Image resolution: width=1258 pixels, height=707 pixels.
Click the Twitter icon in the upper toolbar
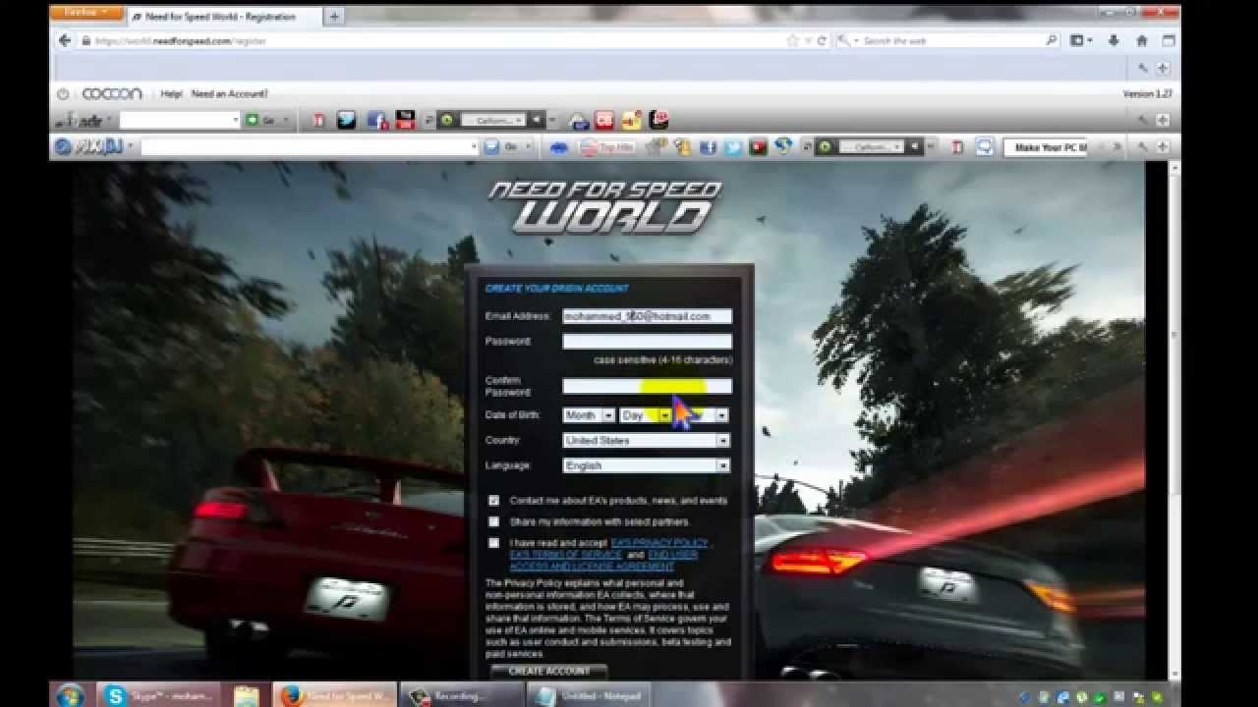pyautogui.click(x=346, y=120)
